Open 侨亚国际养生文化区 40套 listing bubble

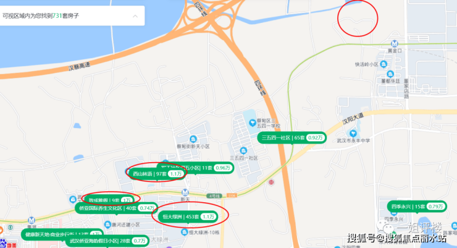(117, 208)
